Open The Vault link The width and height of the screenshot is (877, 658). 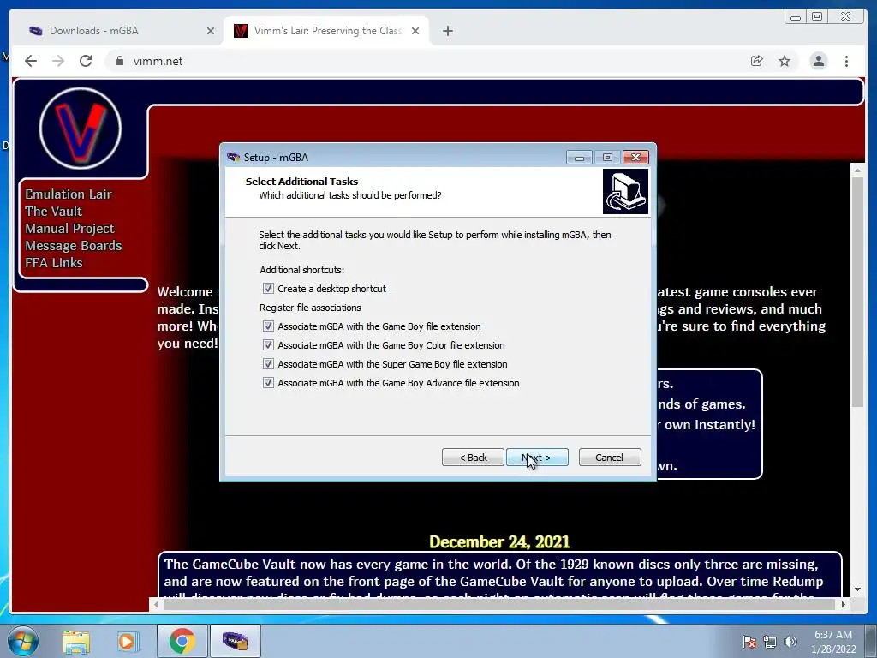(x=54, y=212)
